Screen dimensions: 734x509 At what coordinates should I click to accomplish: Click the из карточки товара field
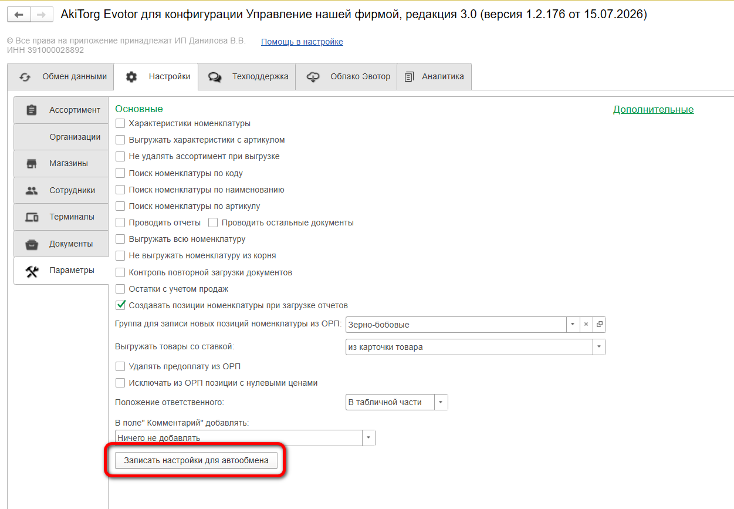coord(469,348)
